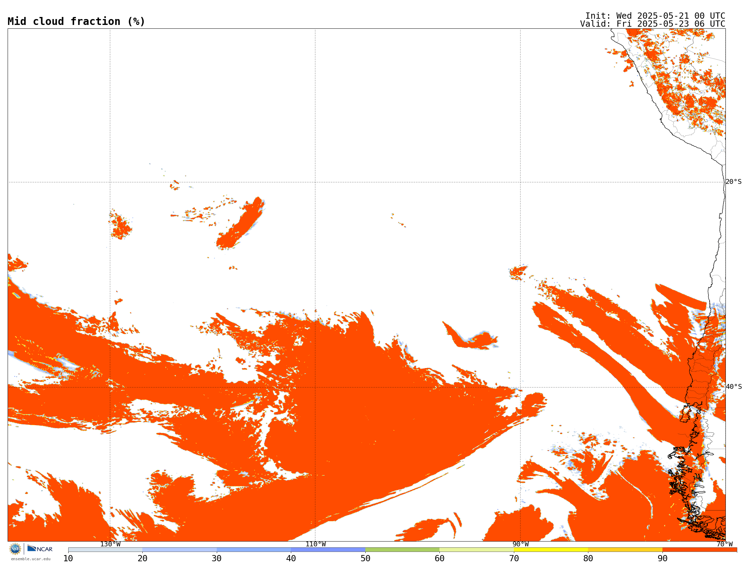Click the 90°W longitude label
Image resolution: width=748 pixels, height=563 pixels.
pyautogui.click(x=520, y=544)
